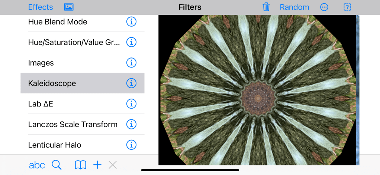Screen dimensions: 380x175
Task: Select the Images filter row
Action: click(x=74, y=63)
